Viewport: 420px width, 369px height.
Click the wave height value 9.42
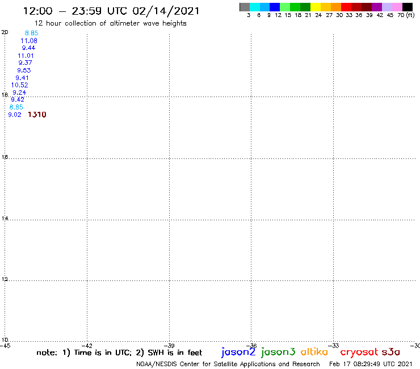(x=18, y=100)
